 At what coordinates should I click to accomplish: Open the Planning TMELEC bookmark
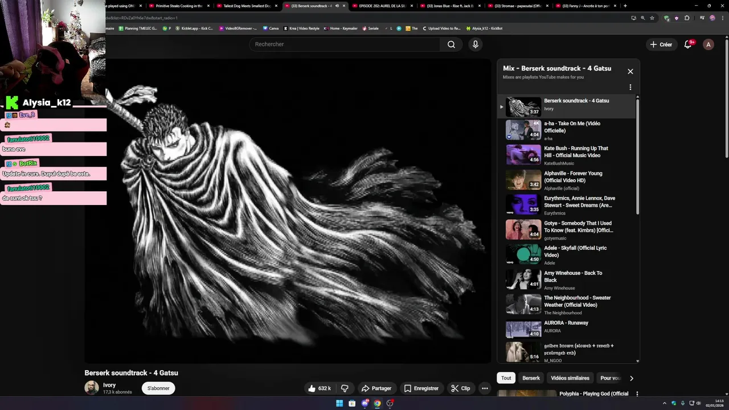coord(138,28)
